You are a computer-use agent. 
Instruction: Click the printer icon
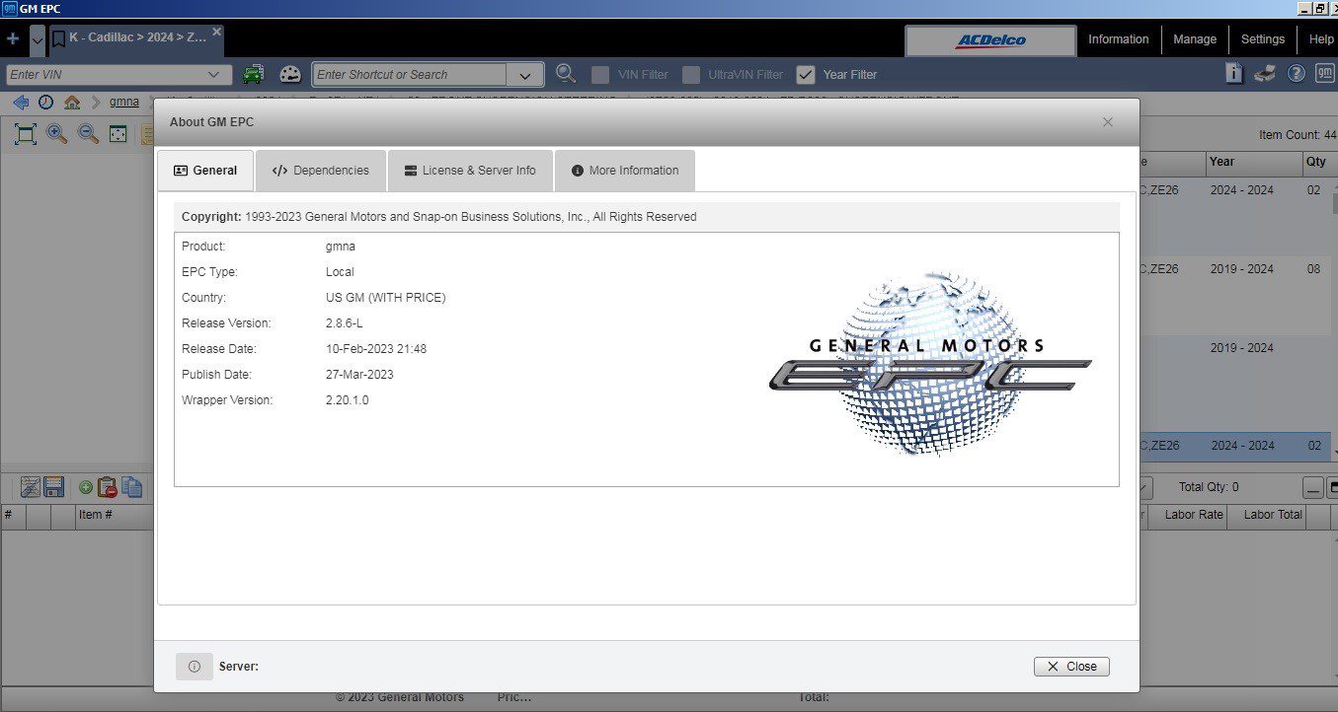click(x=1266, y=73)
